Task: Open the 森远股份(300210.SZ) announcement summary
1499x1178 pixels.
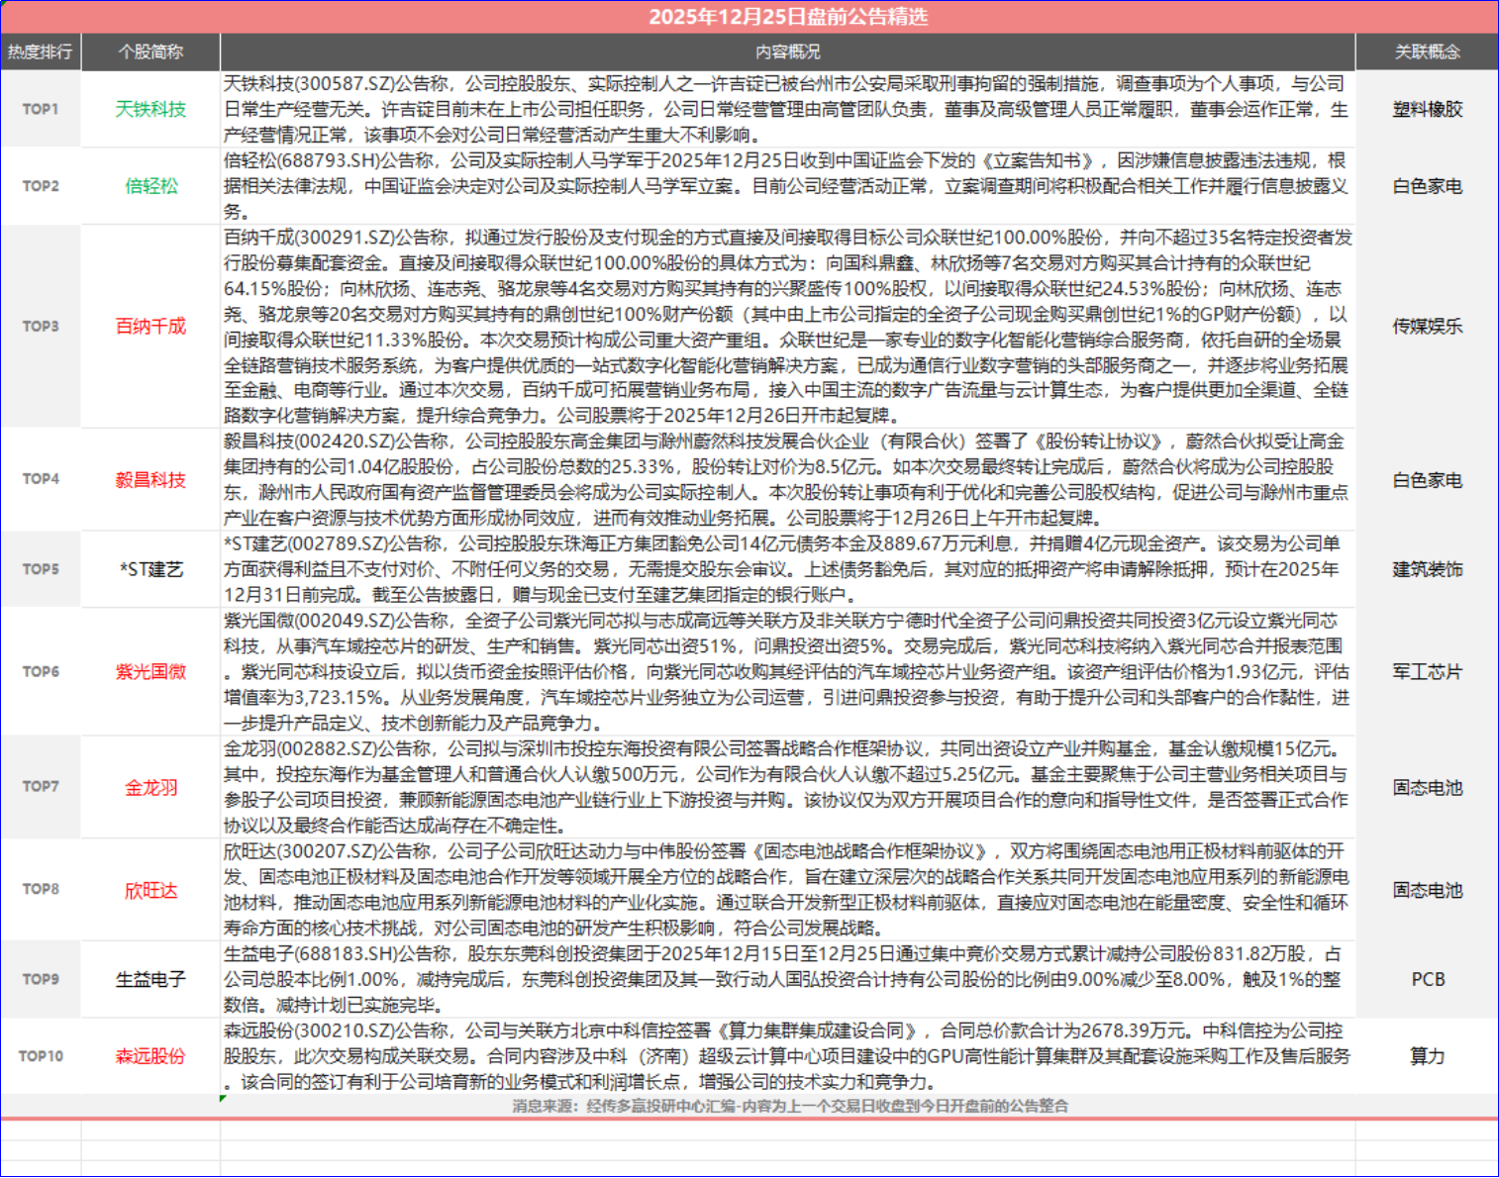Action: (787, 1056)
